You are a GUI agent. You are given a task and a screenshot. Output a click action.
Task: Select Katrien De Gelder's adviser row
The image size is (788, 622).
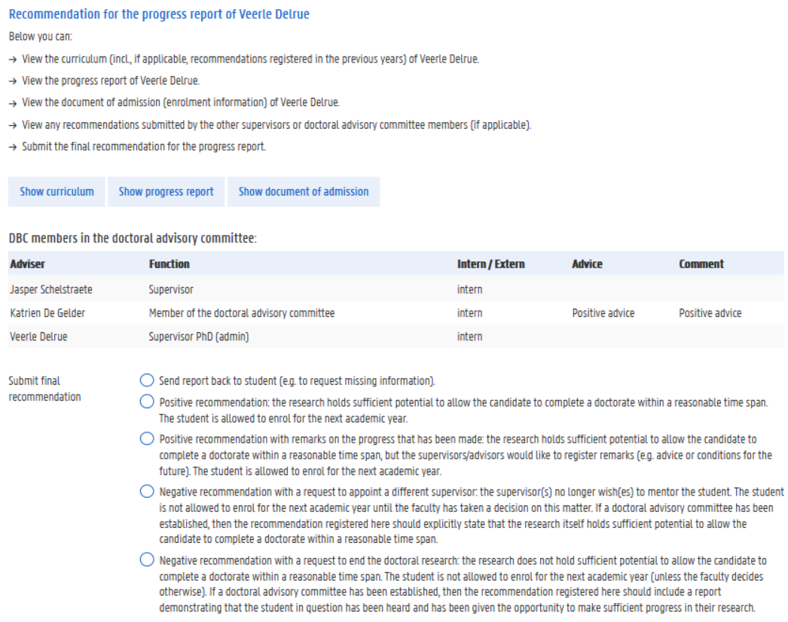click(47, 313)
